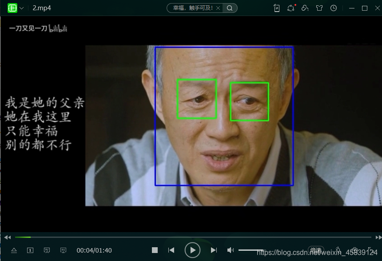
Task: Click the 00:04/01:40 time display
Action: click(x=94, y=250)
